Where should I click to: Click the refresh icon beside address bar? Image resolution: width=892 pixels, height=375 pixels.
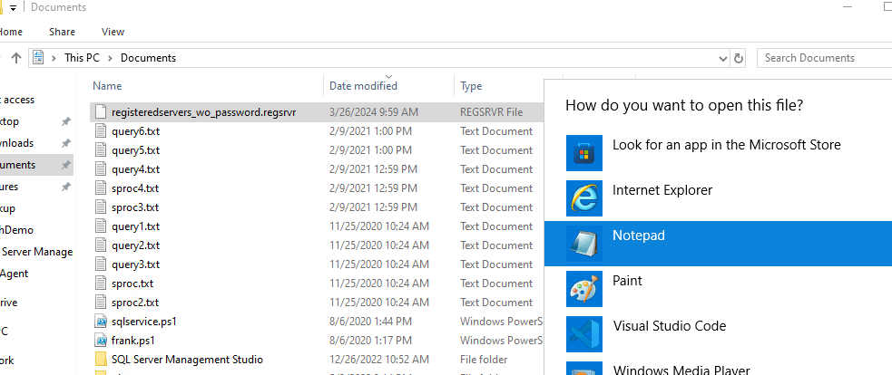click(x=739, y=58)
